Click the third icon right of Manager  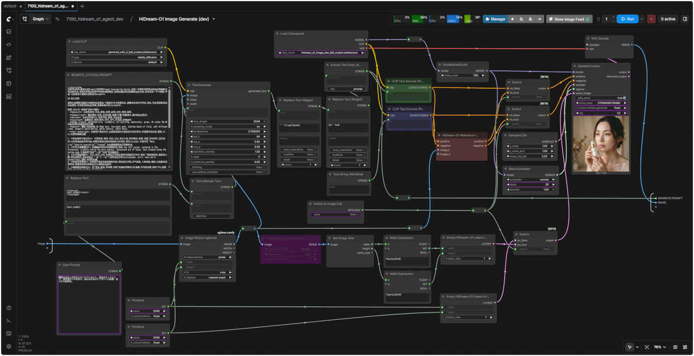pos(531,19)
